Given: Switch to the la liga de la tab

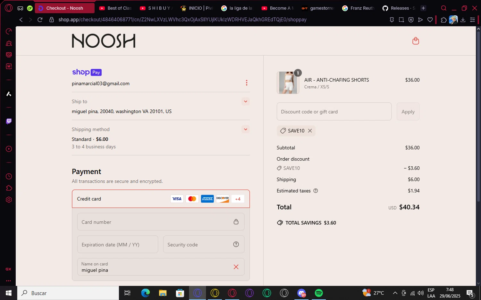Looking at the screenshot, I should [237, 8].
